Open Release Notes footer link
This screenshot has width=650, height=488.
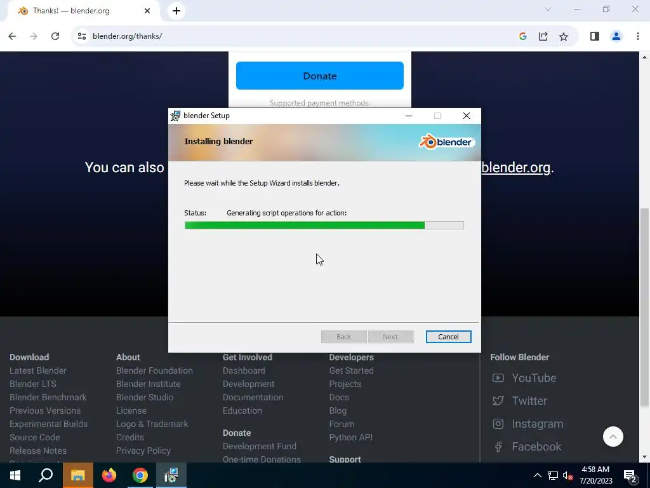pos(38,451)
